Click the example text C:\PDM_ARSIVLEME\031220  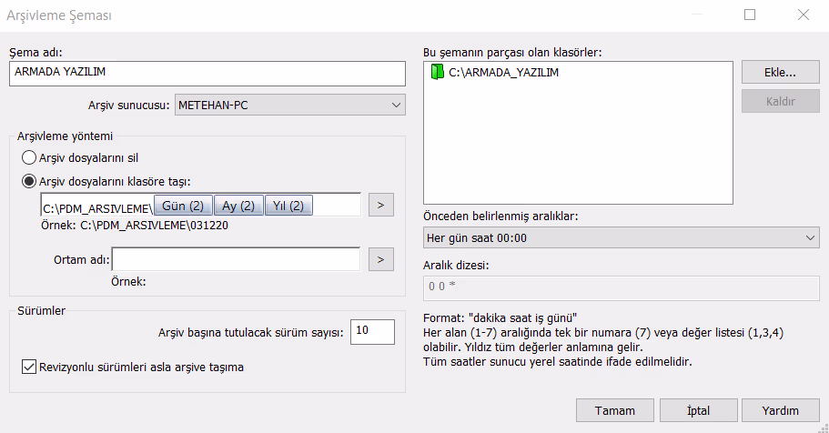pos(155,226)
